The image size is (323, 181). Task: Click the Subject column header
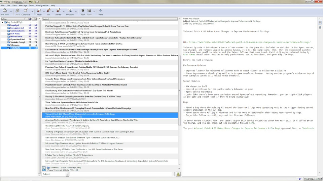(110, 19)
